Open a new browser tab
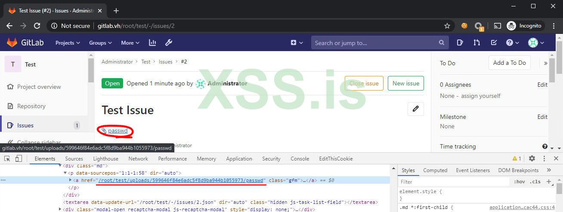This screenshot has height=212, width=563. coord(116,11)
